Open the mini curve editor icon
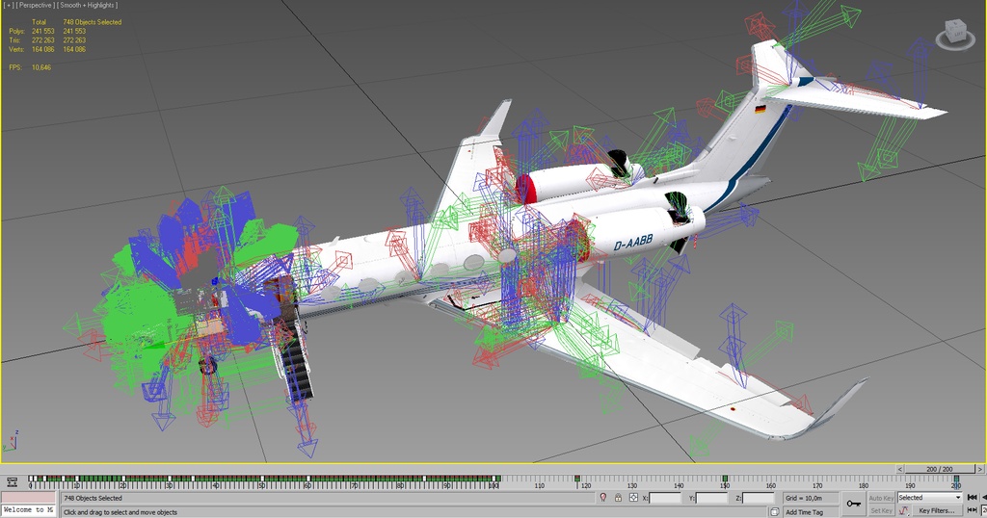The width and height of the screenshot is (987, 518). click(x=12, y=481)
